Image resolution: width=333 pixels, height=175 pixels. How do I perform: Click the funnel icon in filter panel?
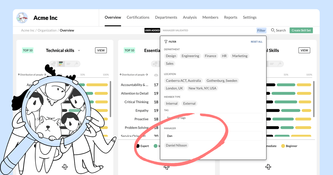(x=166, y=42)
